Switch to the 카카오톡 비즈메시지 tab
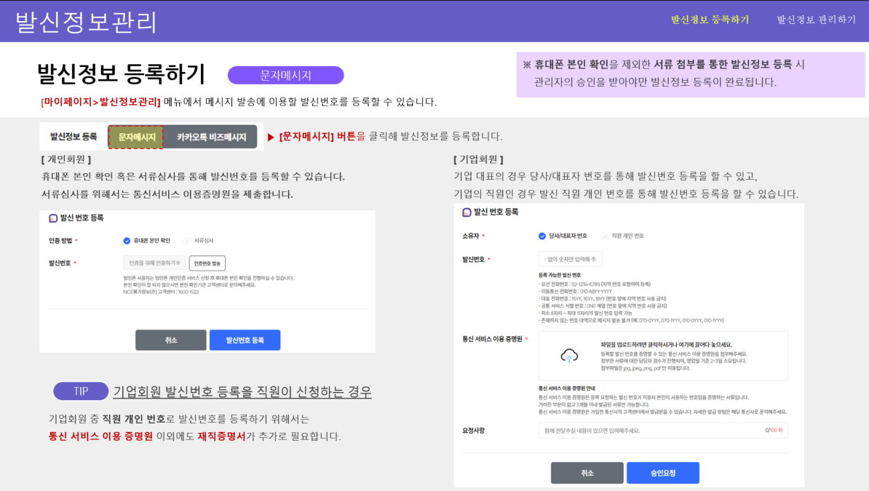The height and width of the screenshot is (491, 869). (x=211, y=137)
